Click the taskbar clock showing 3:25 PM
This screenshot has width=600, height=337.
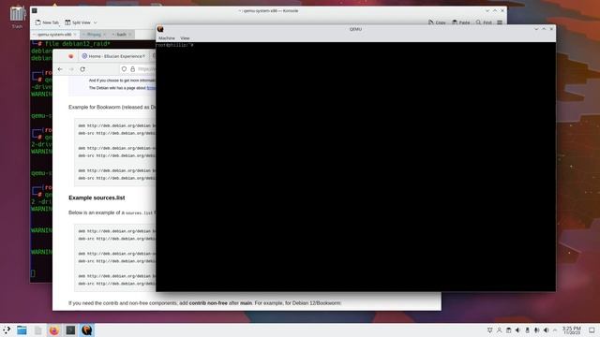coord(572,330)
